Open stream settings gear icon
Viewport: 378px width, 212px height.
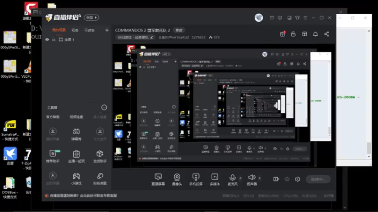pos(298,179)
